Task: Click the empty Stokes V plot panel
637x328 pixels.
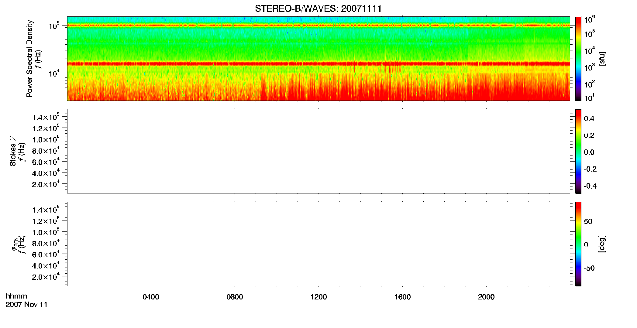Action: point(318,151)
